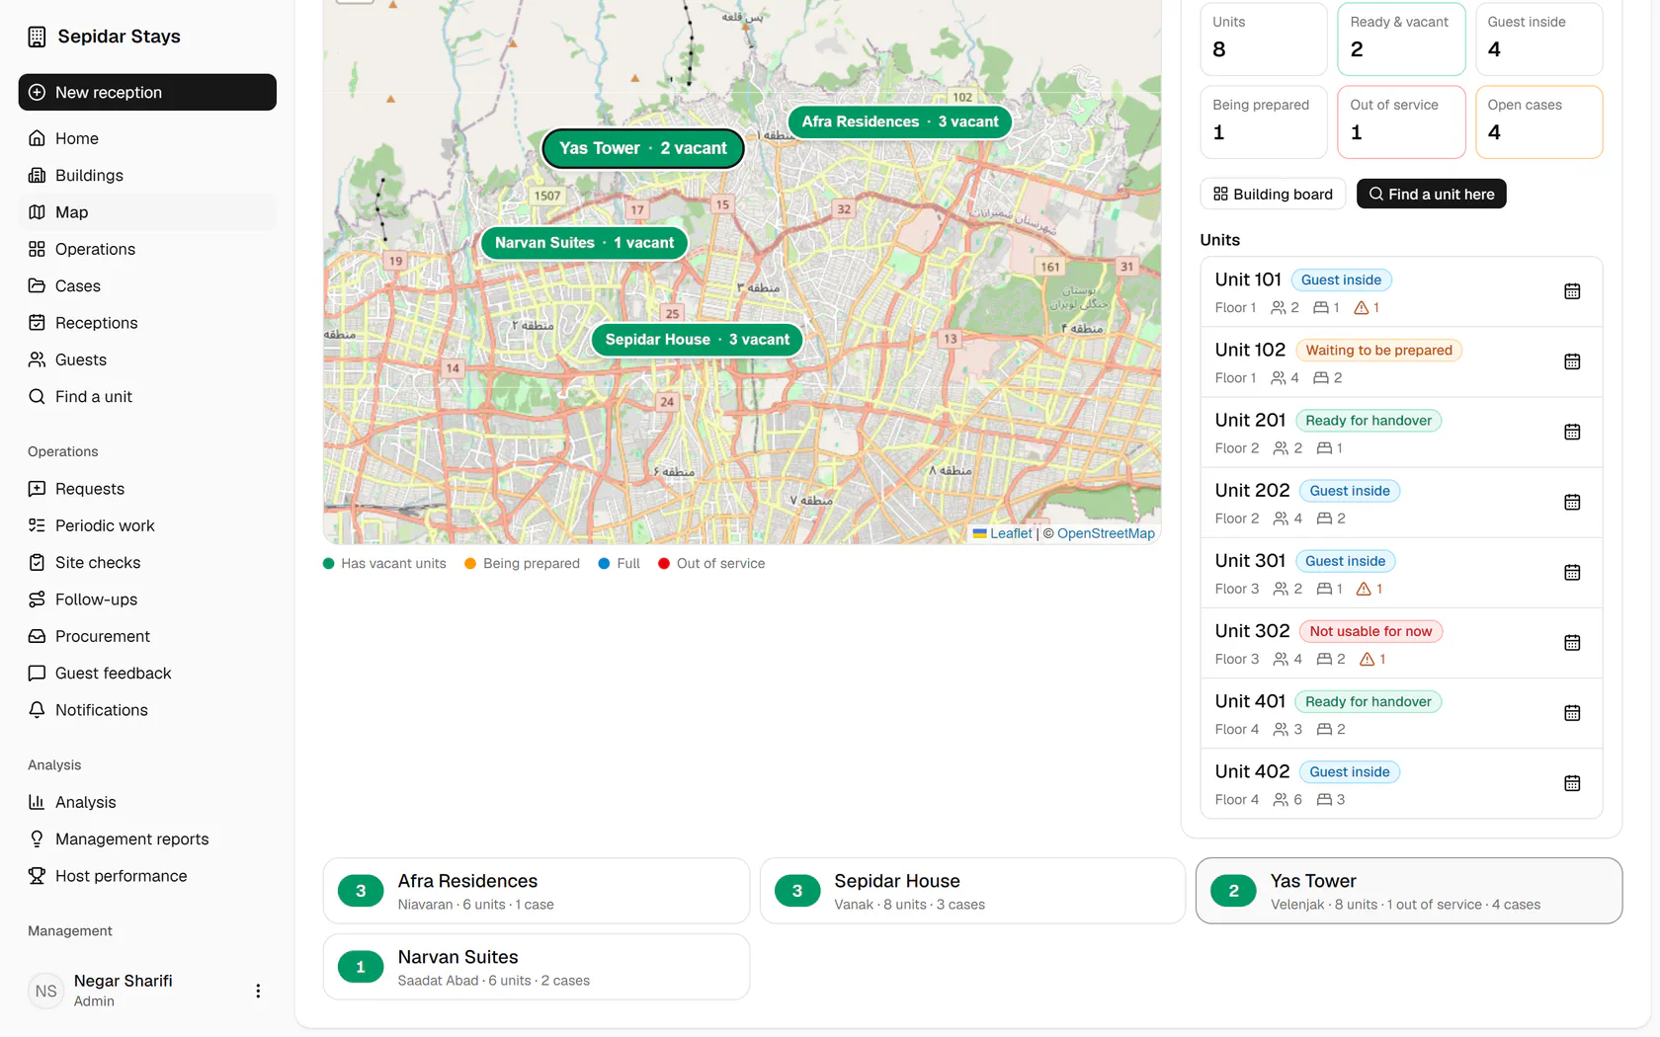This screenshot has width=1660, height=1037.
Task: Go to Home in sidebar
Action: coord(147,138)
